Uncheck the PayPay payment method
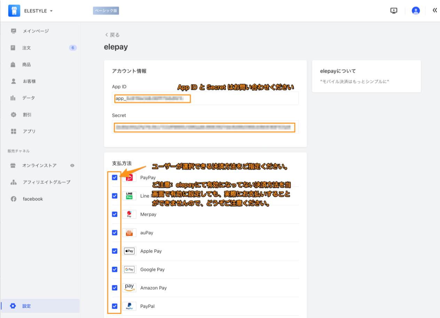 click(x=115, y=177)
